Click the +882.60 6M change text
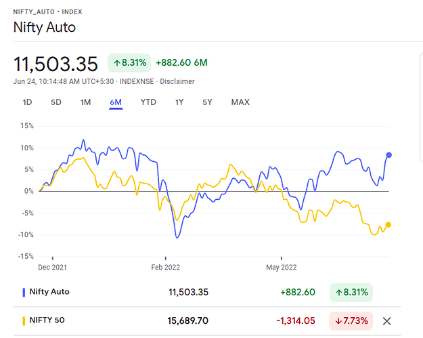The height and width of the screenshot is (338, 423). click(x=181, y=62)
